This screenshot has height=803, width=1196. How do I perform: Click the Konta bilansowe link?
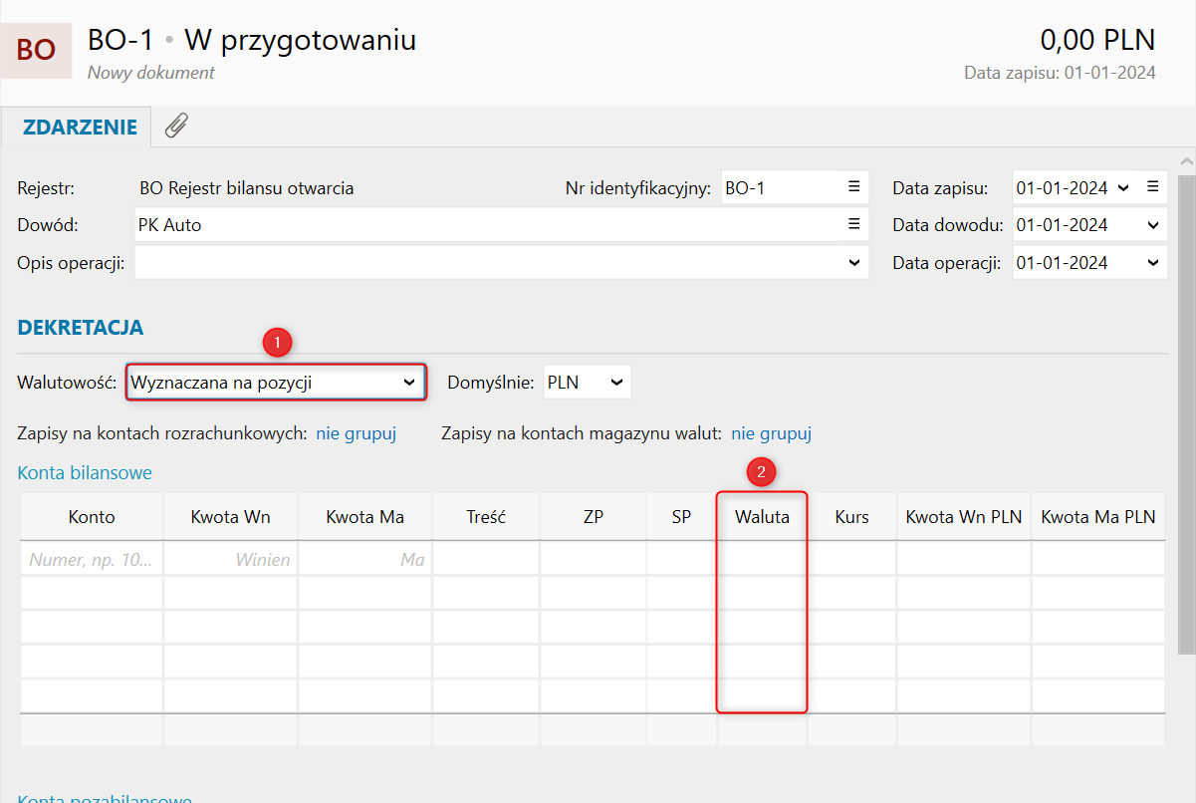point(85,472)
